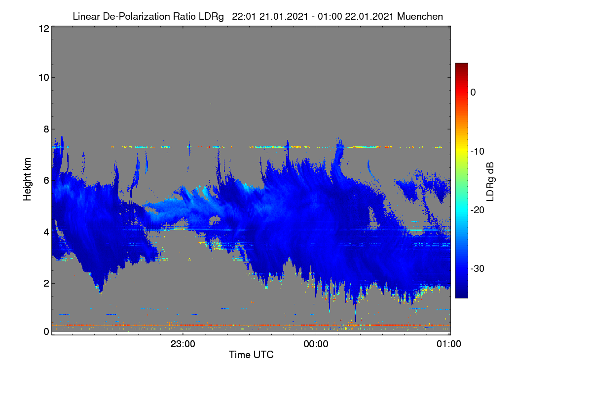
Task: Click the 2 km height tick label
Action: [45, 283]
